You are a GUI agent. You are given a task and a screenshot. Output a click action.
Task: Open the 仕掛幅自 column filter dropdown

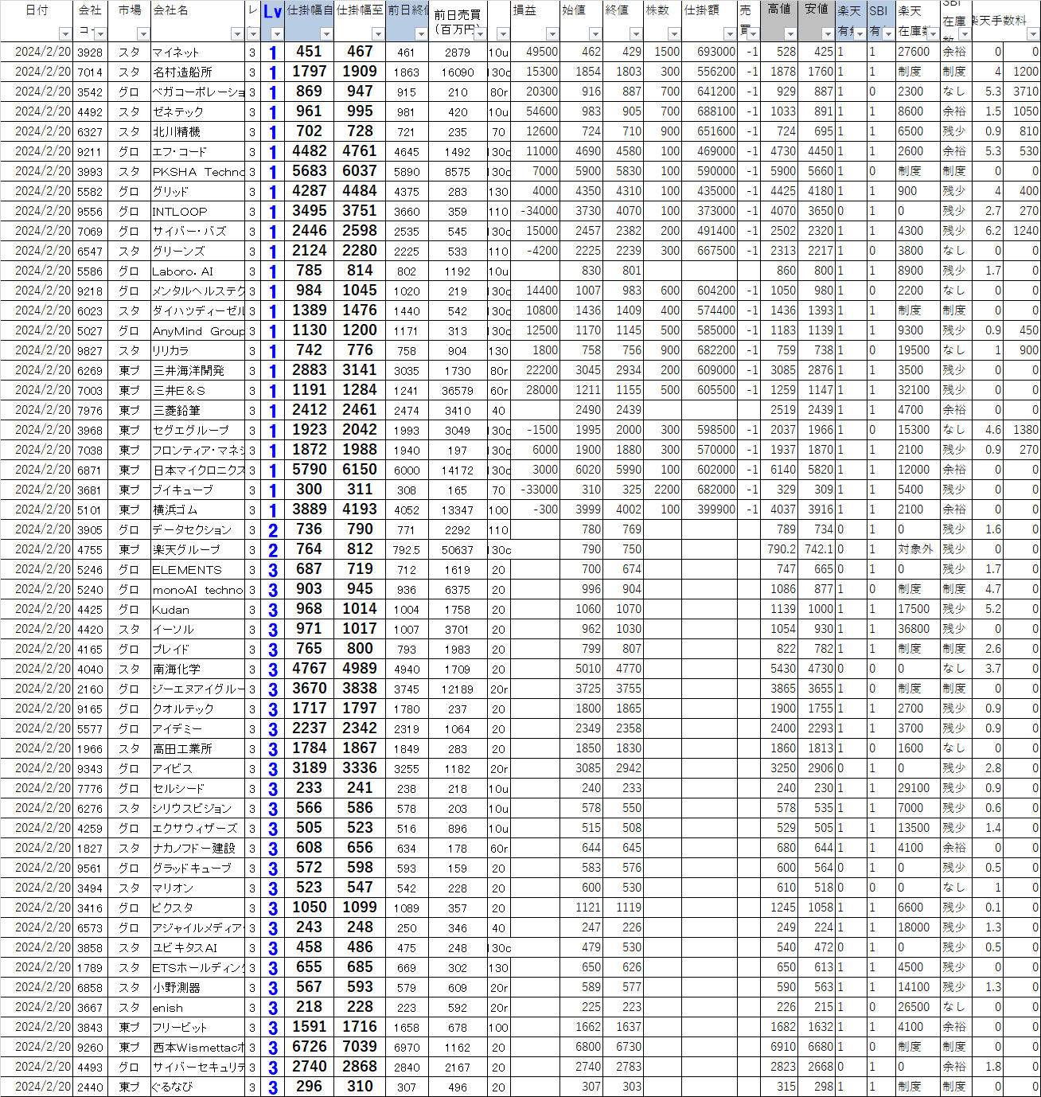pos(326,33)
